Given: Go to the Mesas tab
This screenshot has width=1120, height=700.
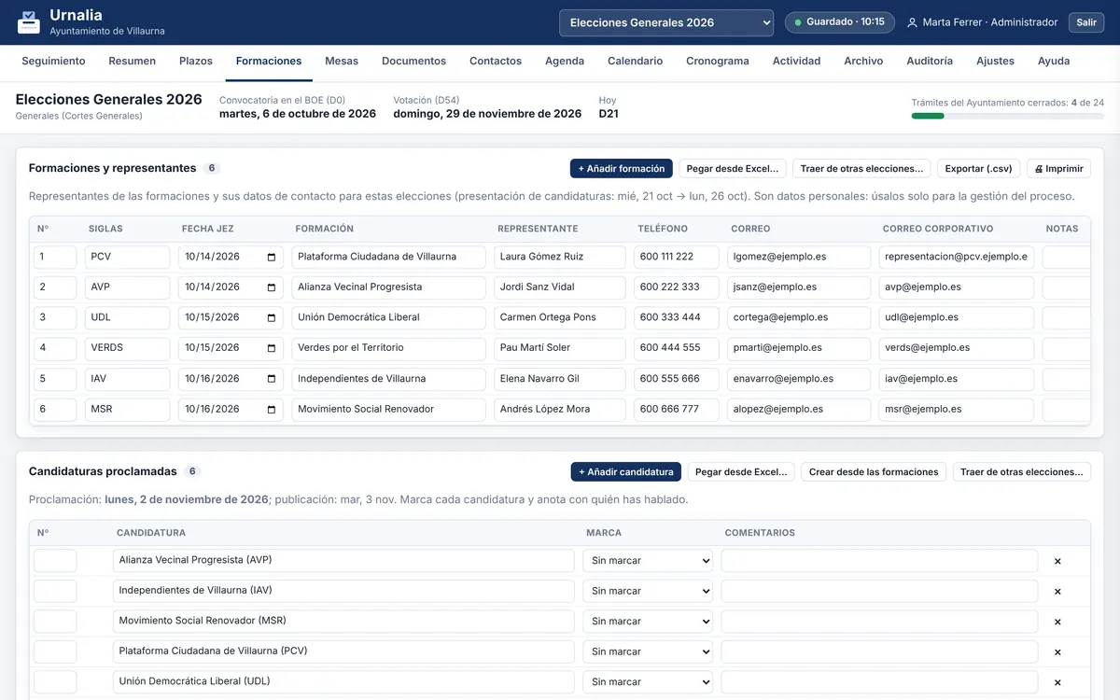Looking at the screenshot, I should pyautogui.click(x=342, y=62).
